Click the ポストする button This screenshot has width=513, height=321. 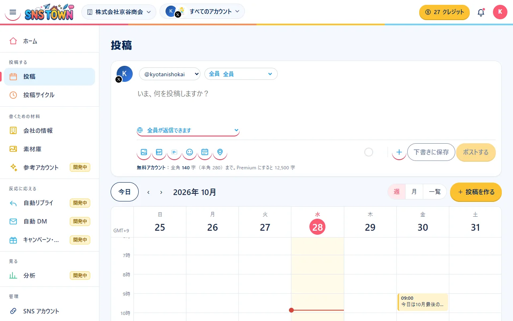pos(476,152)
